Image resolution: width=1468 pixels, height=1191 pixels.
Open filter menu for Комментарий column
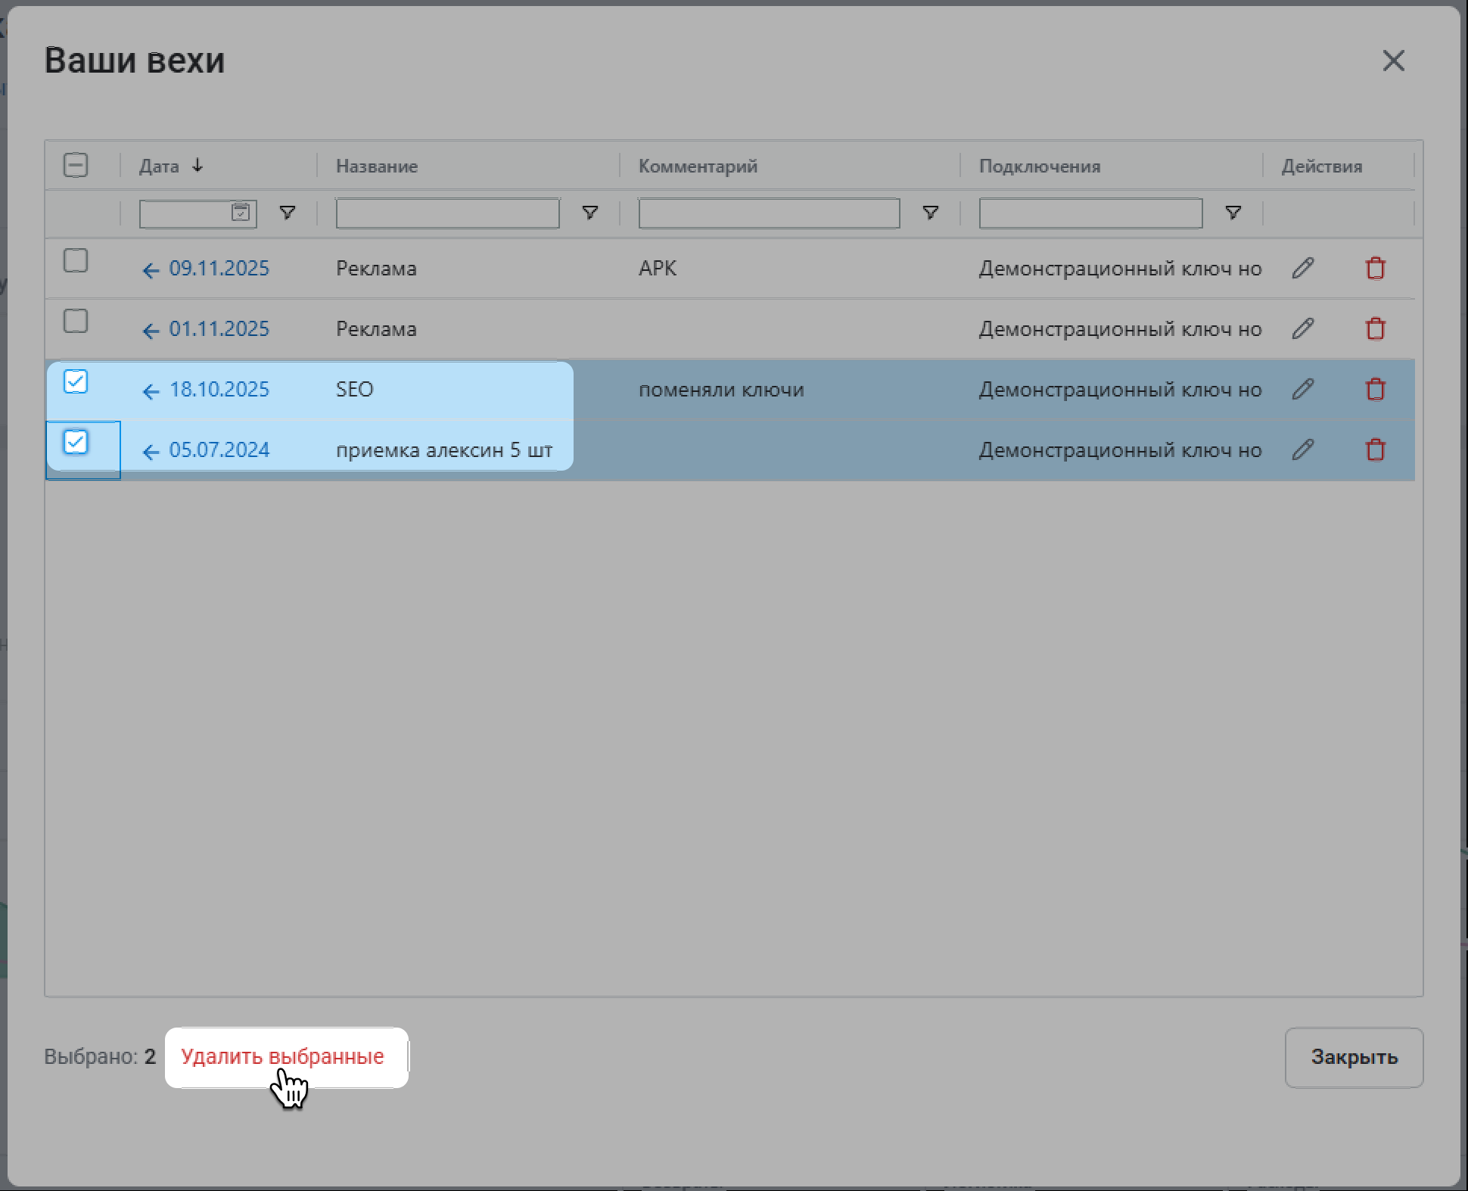coord(931,213)
